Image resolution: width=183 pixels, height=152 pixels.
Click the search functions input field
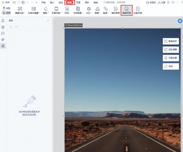pyautogui.click(x=114, y=2)
